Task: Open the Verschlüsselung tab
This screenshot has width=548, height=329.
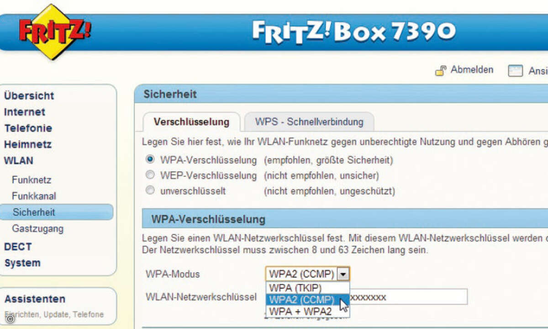Action: [192, 122]
